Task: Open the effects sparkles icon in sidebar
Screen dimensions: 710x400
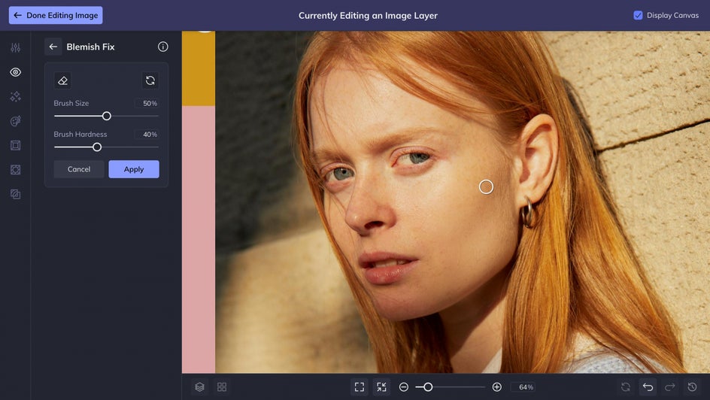Action: [15, 96]
